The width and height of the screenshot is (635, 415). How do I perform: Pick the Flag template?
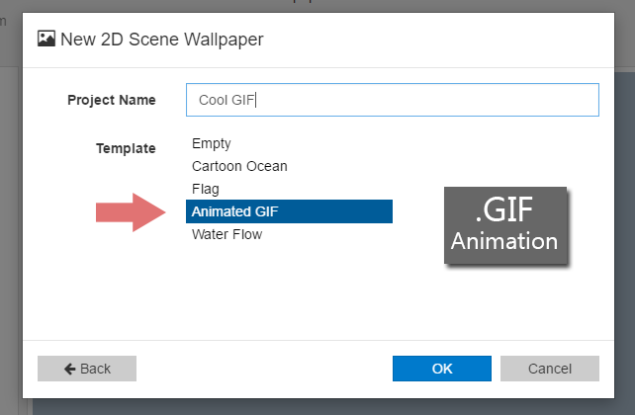point(206,188)
